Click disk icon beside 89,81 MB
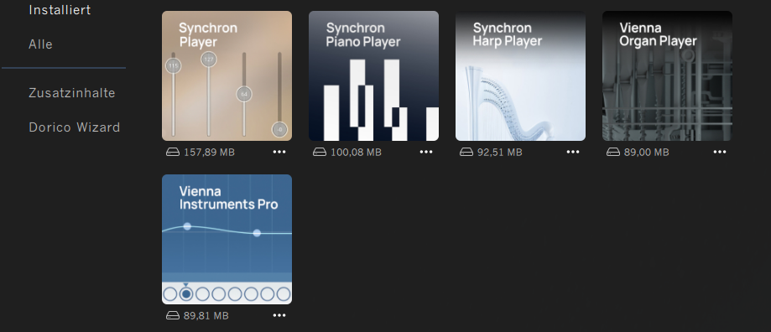 coord(173,315)
